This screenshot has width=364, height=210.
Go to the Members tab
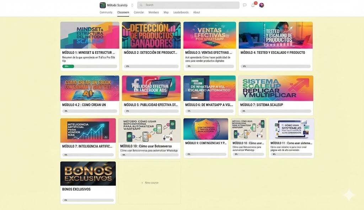tap(154, 12)
